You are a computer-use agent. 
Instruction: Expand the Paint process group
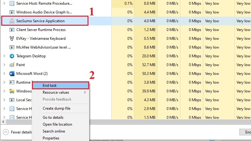click(x=4, y=65)
